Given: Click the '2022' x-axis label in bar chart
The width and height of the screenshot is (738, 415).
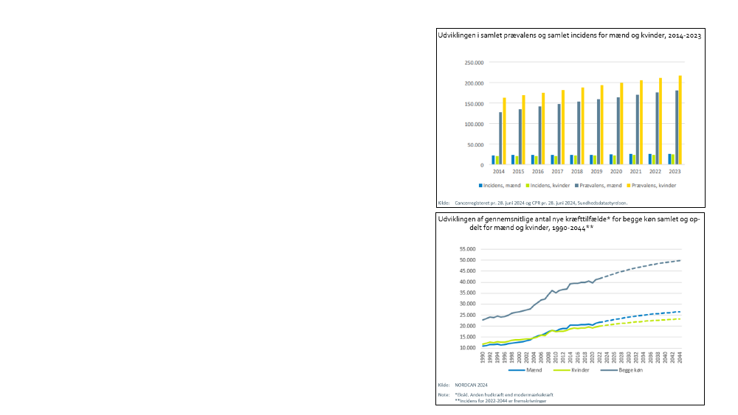Looking at the screenshot, I should [x=655, y=172].
